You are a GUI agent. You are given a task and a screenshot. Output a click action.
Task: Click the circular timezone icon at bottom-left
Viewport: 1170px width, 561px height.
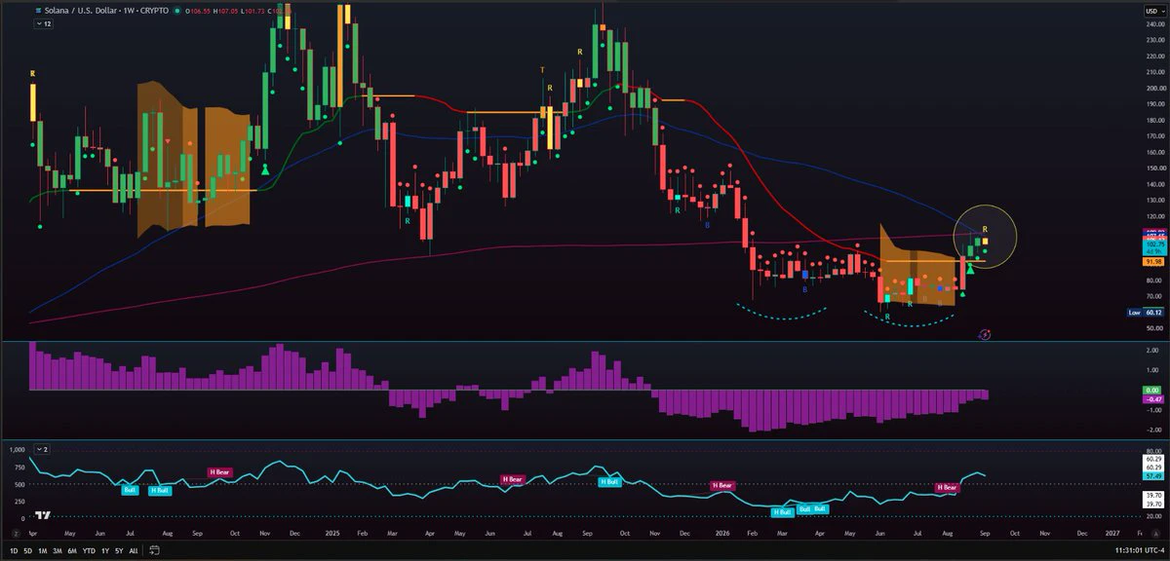[x=14, y=534]
